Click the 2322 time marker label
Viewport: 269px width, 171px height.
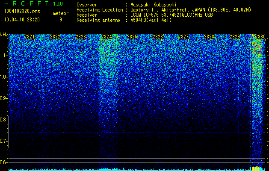55,37
